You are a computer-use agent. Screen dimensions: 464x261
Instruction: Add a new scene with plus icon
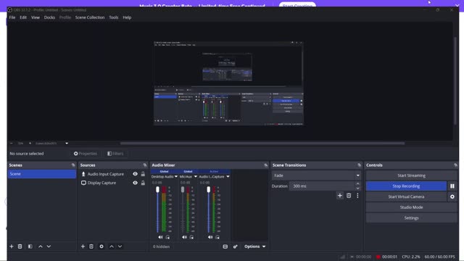(x=12, y=246)
